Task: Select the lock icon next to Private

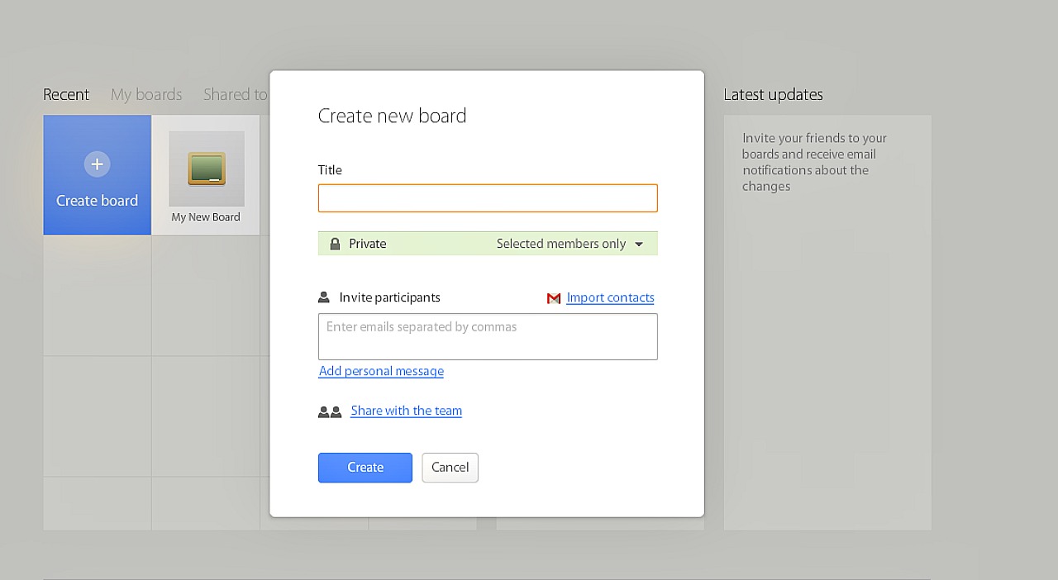Action: point(335,243)
